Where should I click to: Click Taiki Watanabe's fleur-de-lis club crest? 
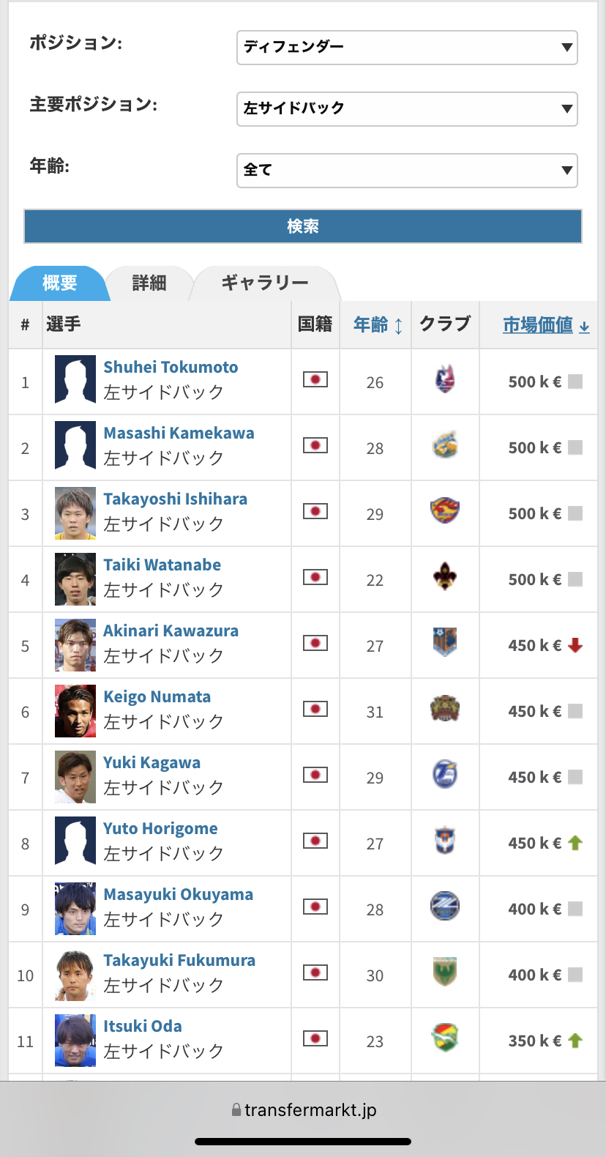pyautogui.click(x=445, y=577)
